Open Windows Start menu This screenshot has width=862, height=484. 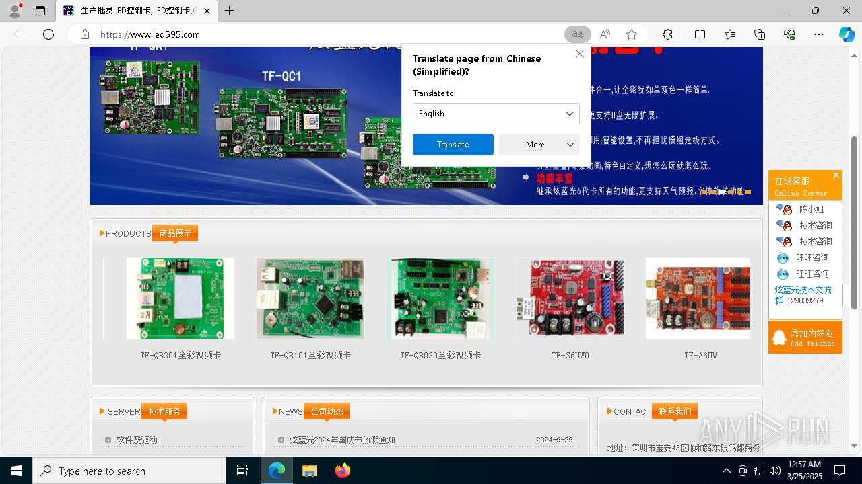pos(16,471)
